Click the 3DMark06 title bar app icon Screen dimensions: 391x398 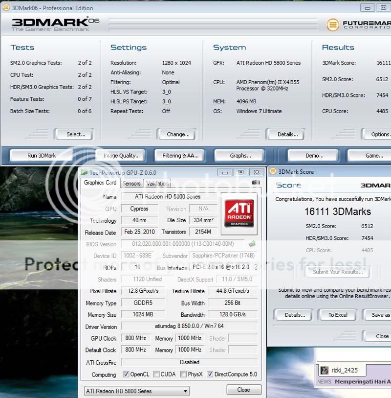6,8
